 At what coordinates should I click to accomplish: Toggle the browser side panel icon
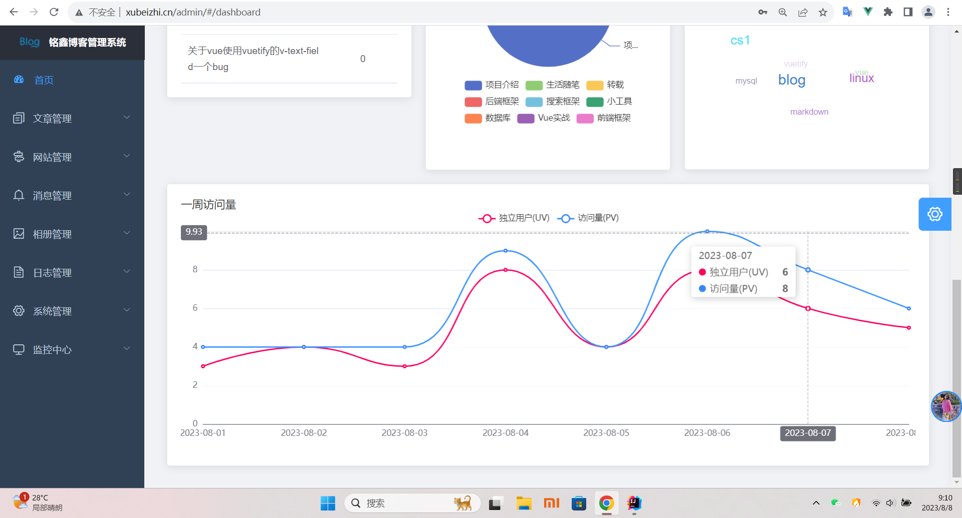click(x=908, y=12)
